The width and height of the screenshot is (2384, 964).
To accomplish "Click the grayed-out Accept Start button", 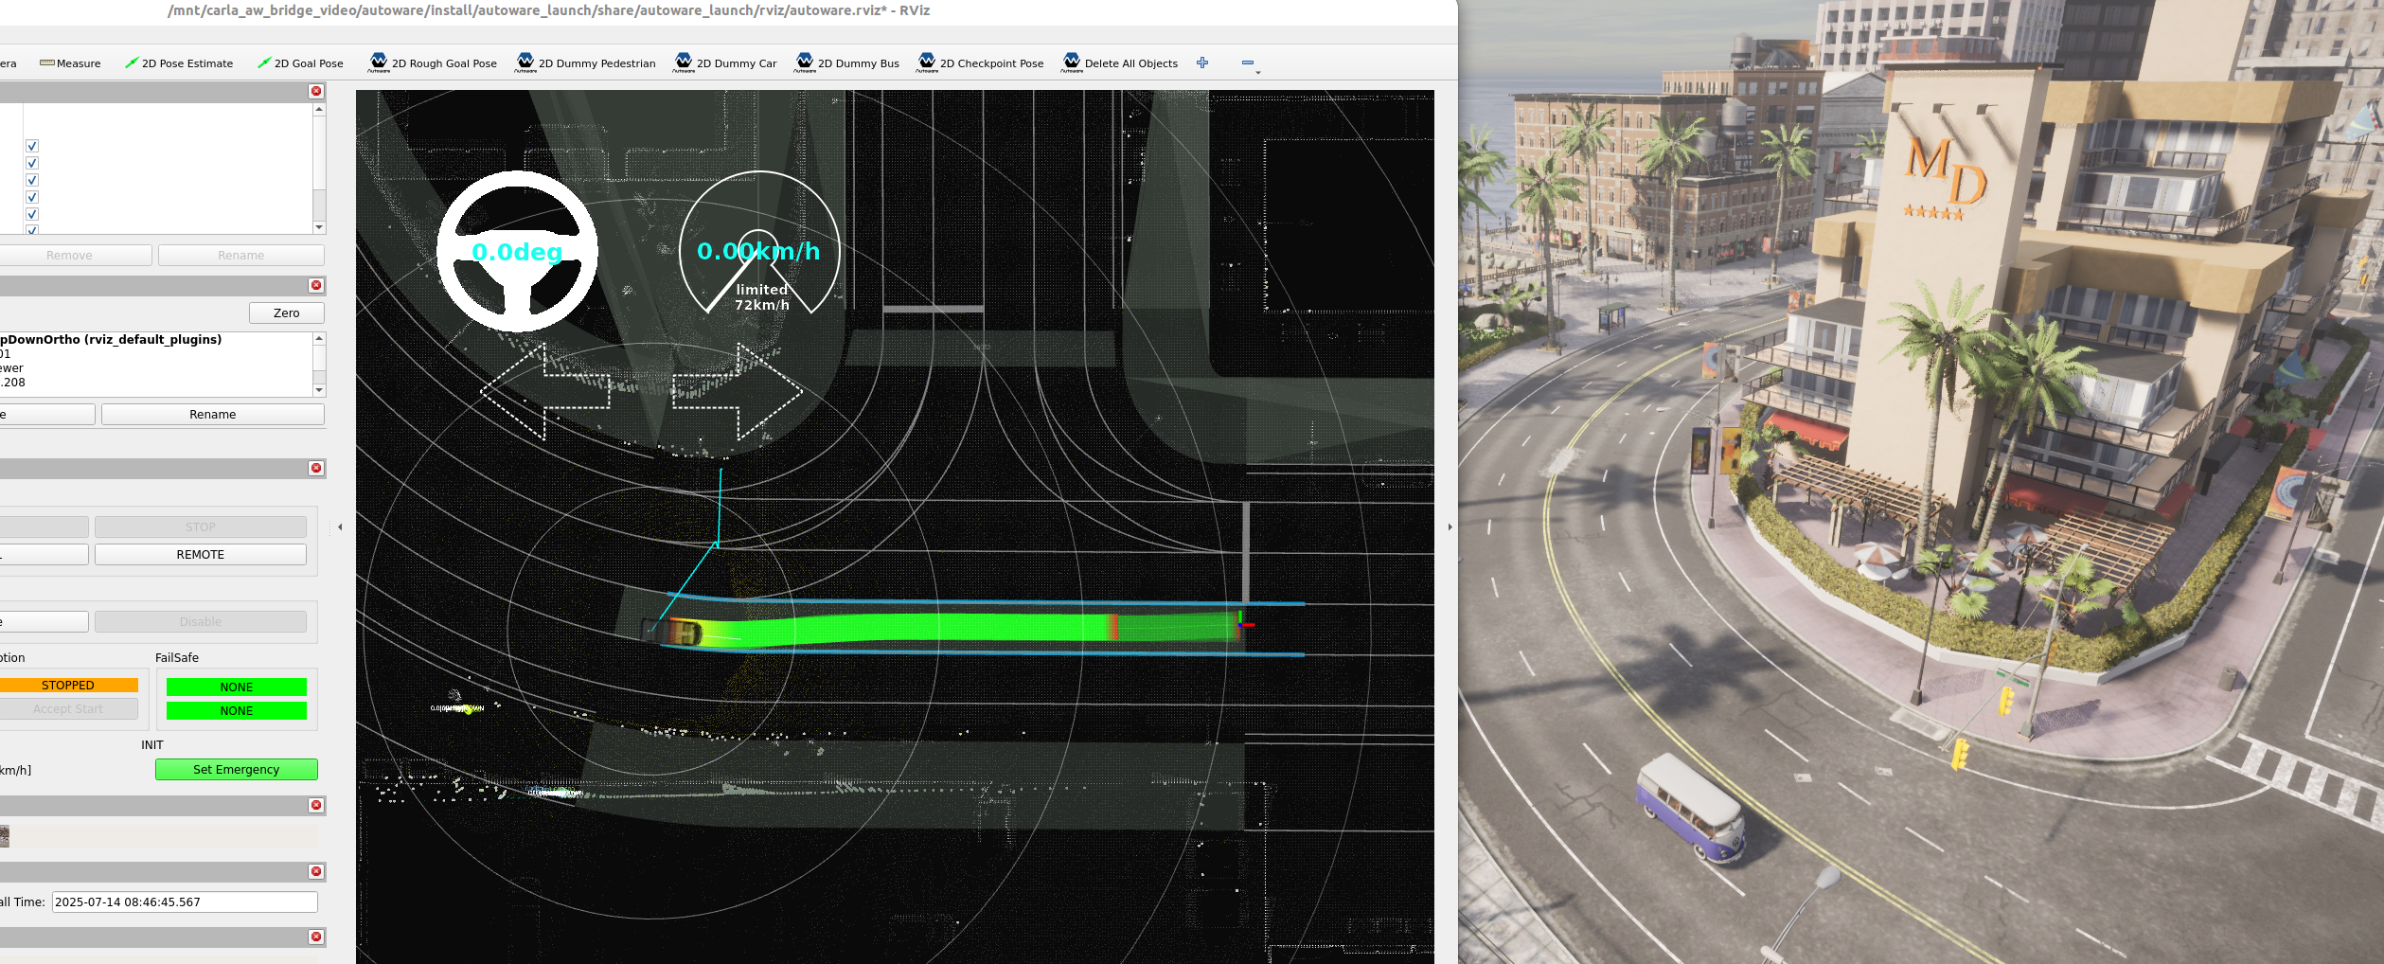I will point(68,709).
